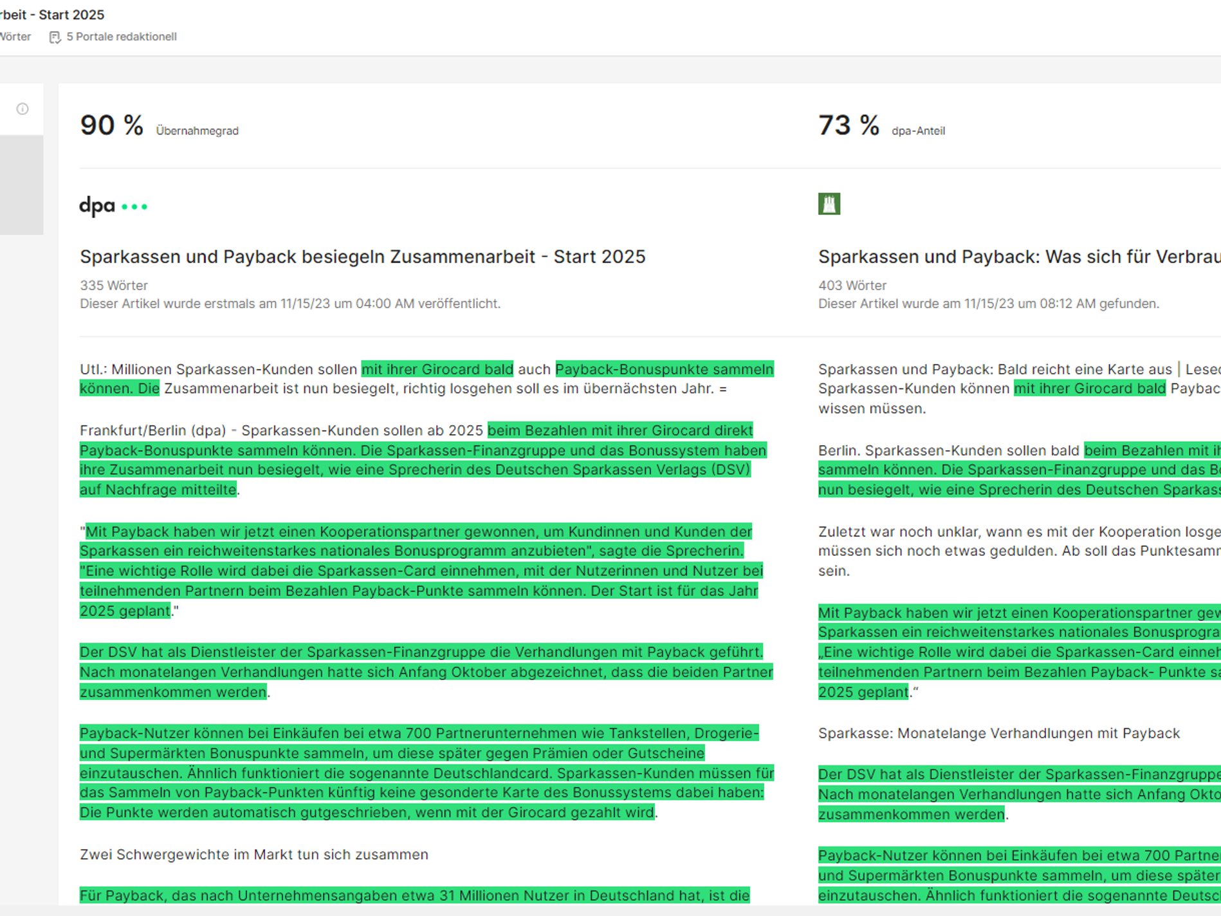Click the 'dpa-Anteil' label
The width and height of the screenshot is (1221, 916).
(x=918, y=131)
